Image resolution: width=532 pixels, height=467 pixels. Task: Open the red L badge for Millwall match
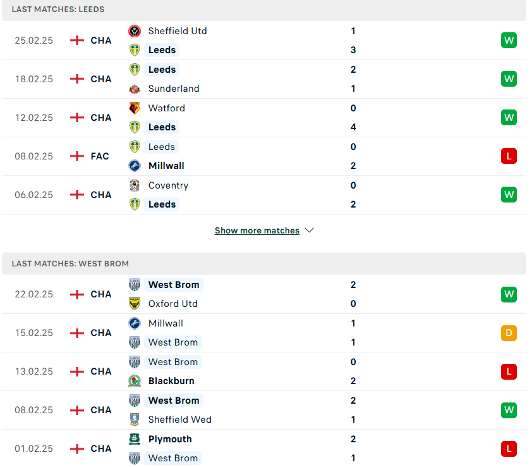pyautogui.click(x=509, y=156)
